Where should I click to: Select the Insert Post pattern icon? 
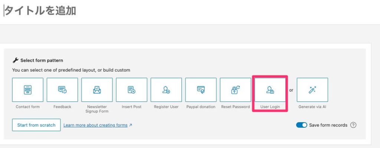131,90
